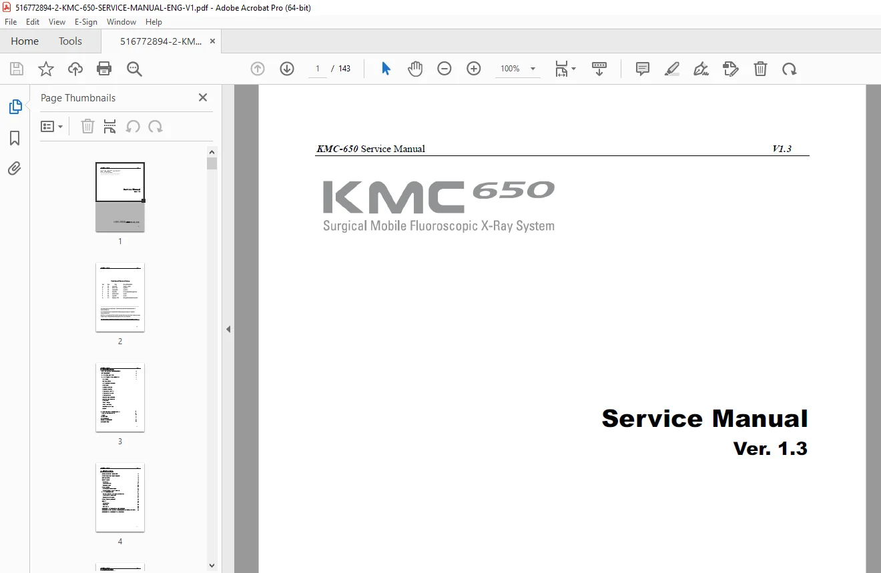The height and width of the screenshot is (573, 881).
Task: Click the upload to cloud icon
Action: tap(75, 69)
